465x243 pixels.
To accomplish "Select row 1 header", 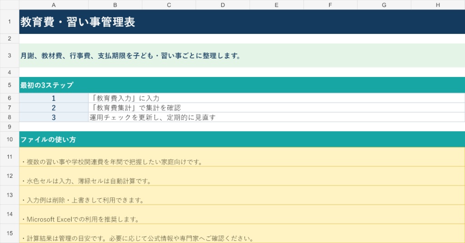I will pyautogui.click(x=10, y=22).
